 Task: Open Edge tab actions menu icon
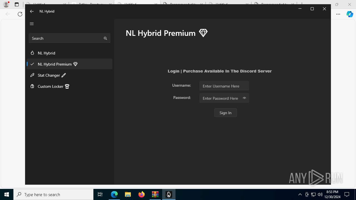[17, 4]
